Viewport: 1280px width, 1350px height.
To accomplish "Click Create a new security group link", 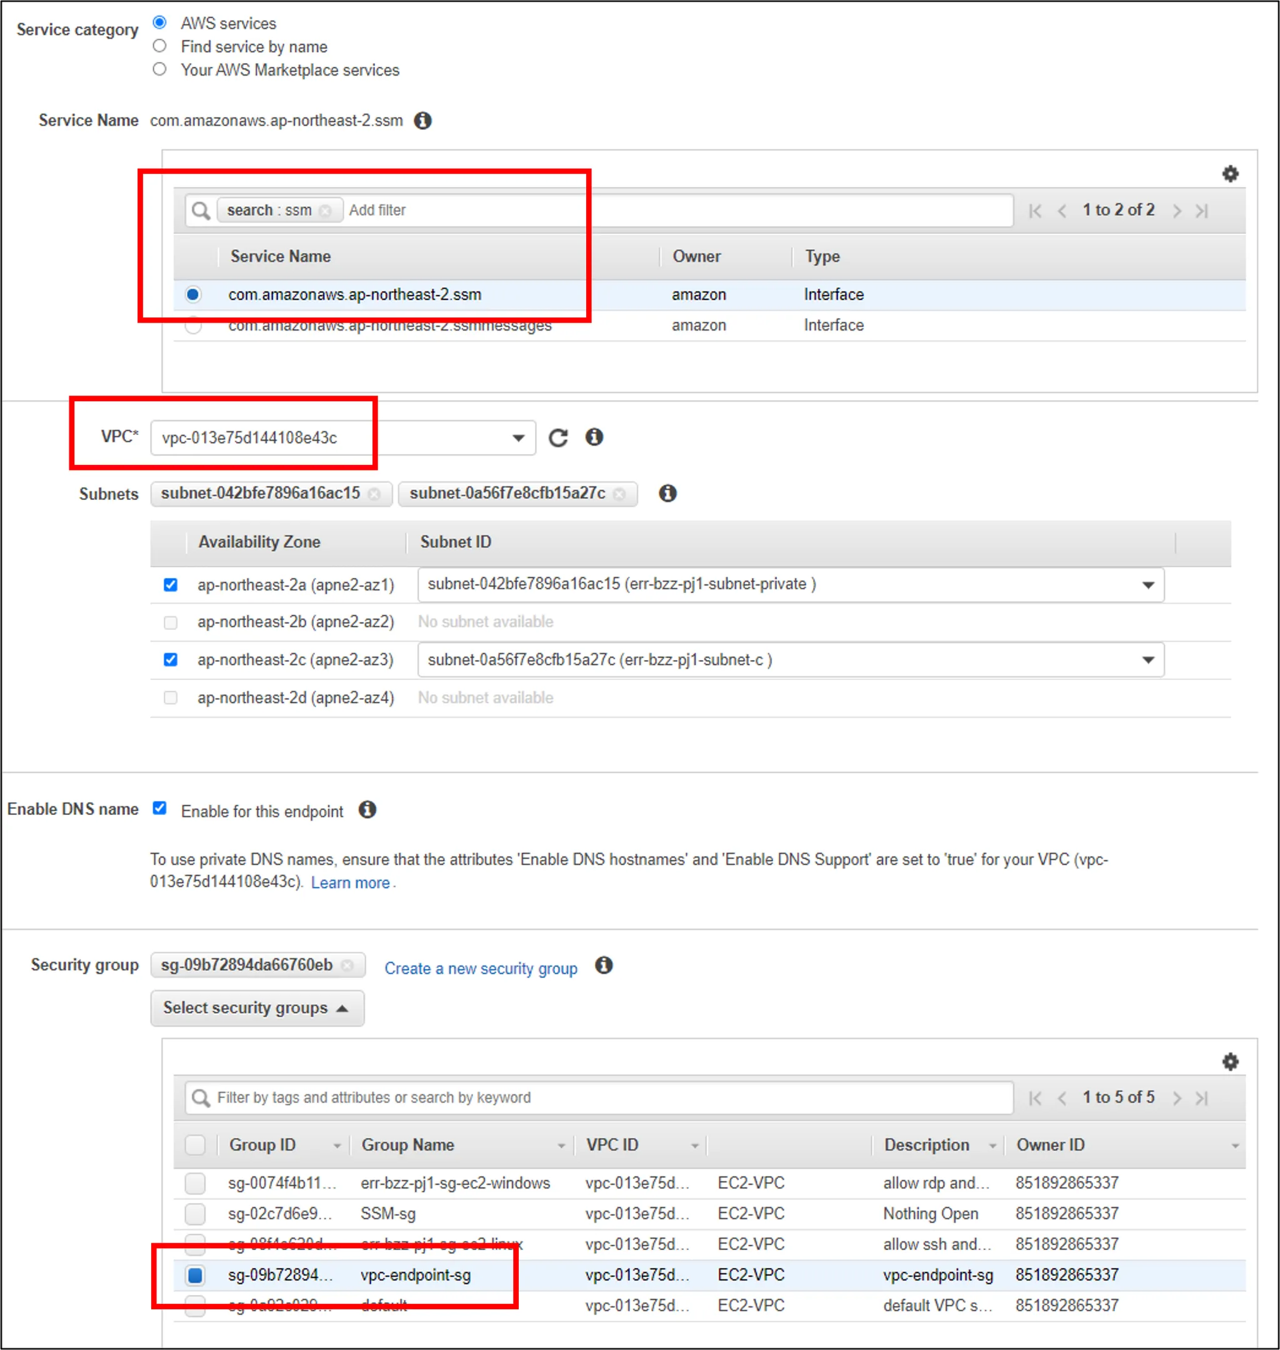I will click(x=481, y=968).
